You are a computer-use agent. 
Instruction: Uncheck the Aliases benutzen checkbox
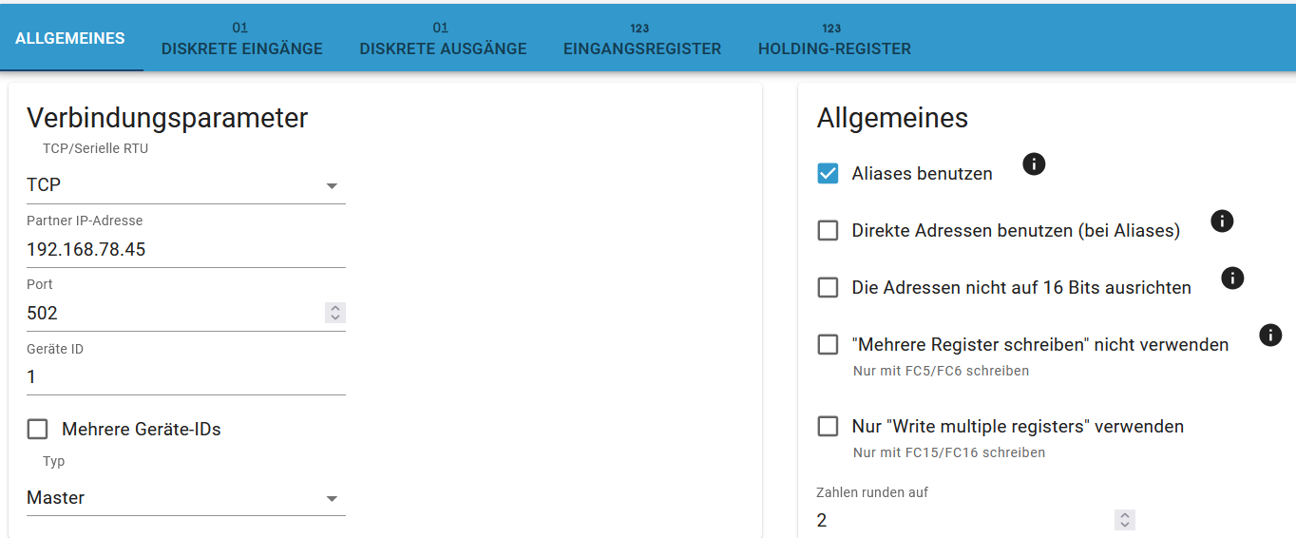pos(828,174)
